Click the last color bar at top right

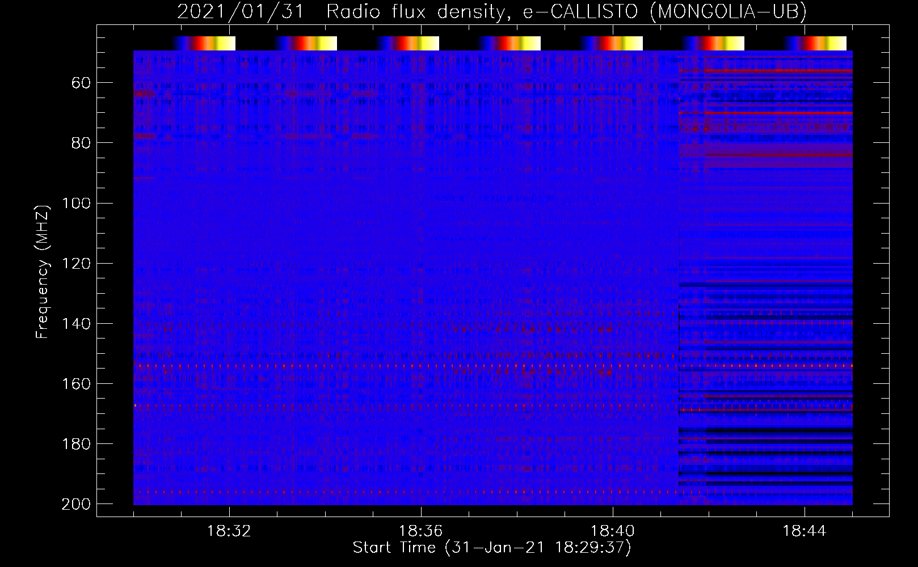tap(816, 43)
